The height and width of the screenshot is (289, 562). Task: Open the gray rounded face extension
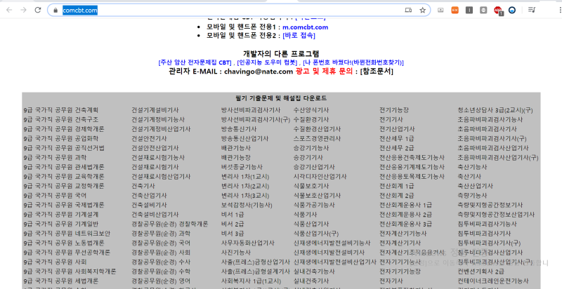point(483,10)
